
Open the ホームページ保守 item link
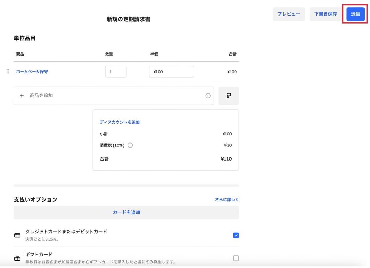coord(32,72)
